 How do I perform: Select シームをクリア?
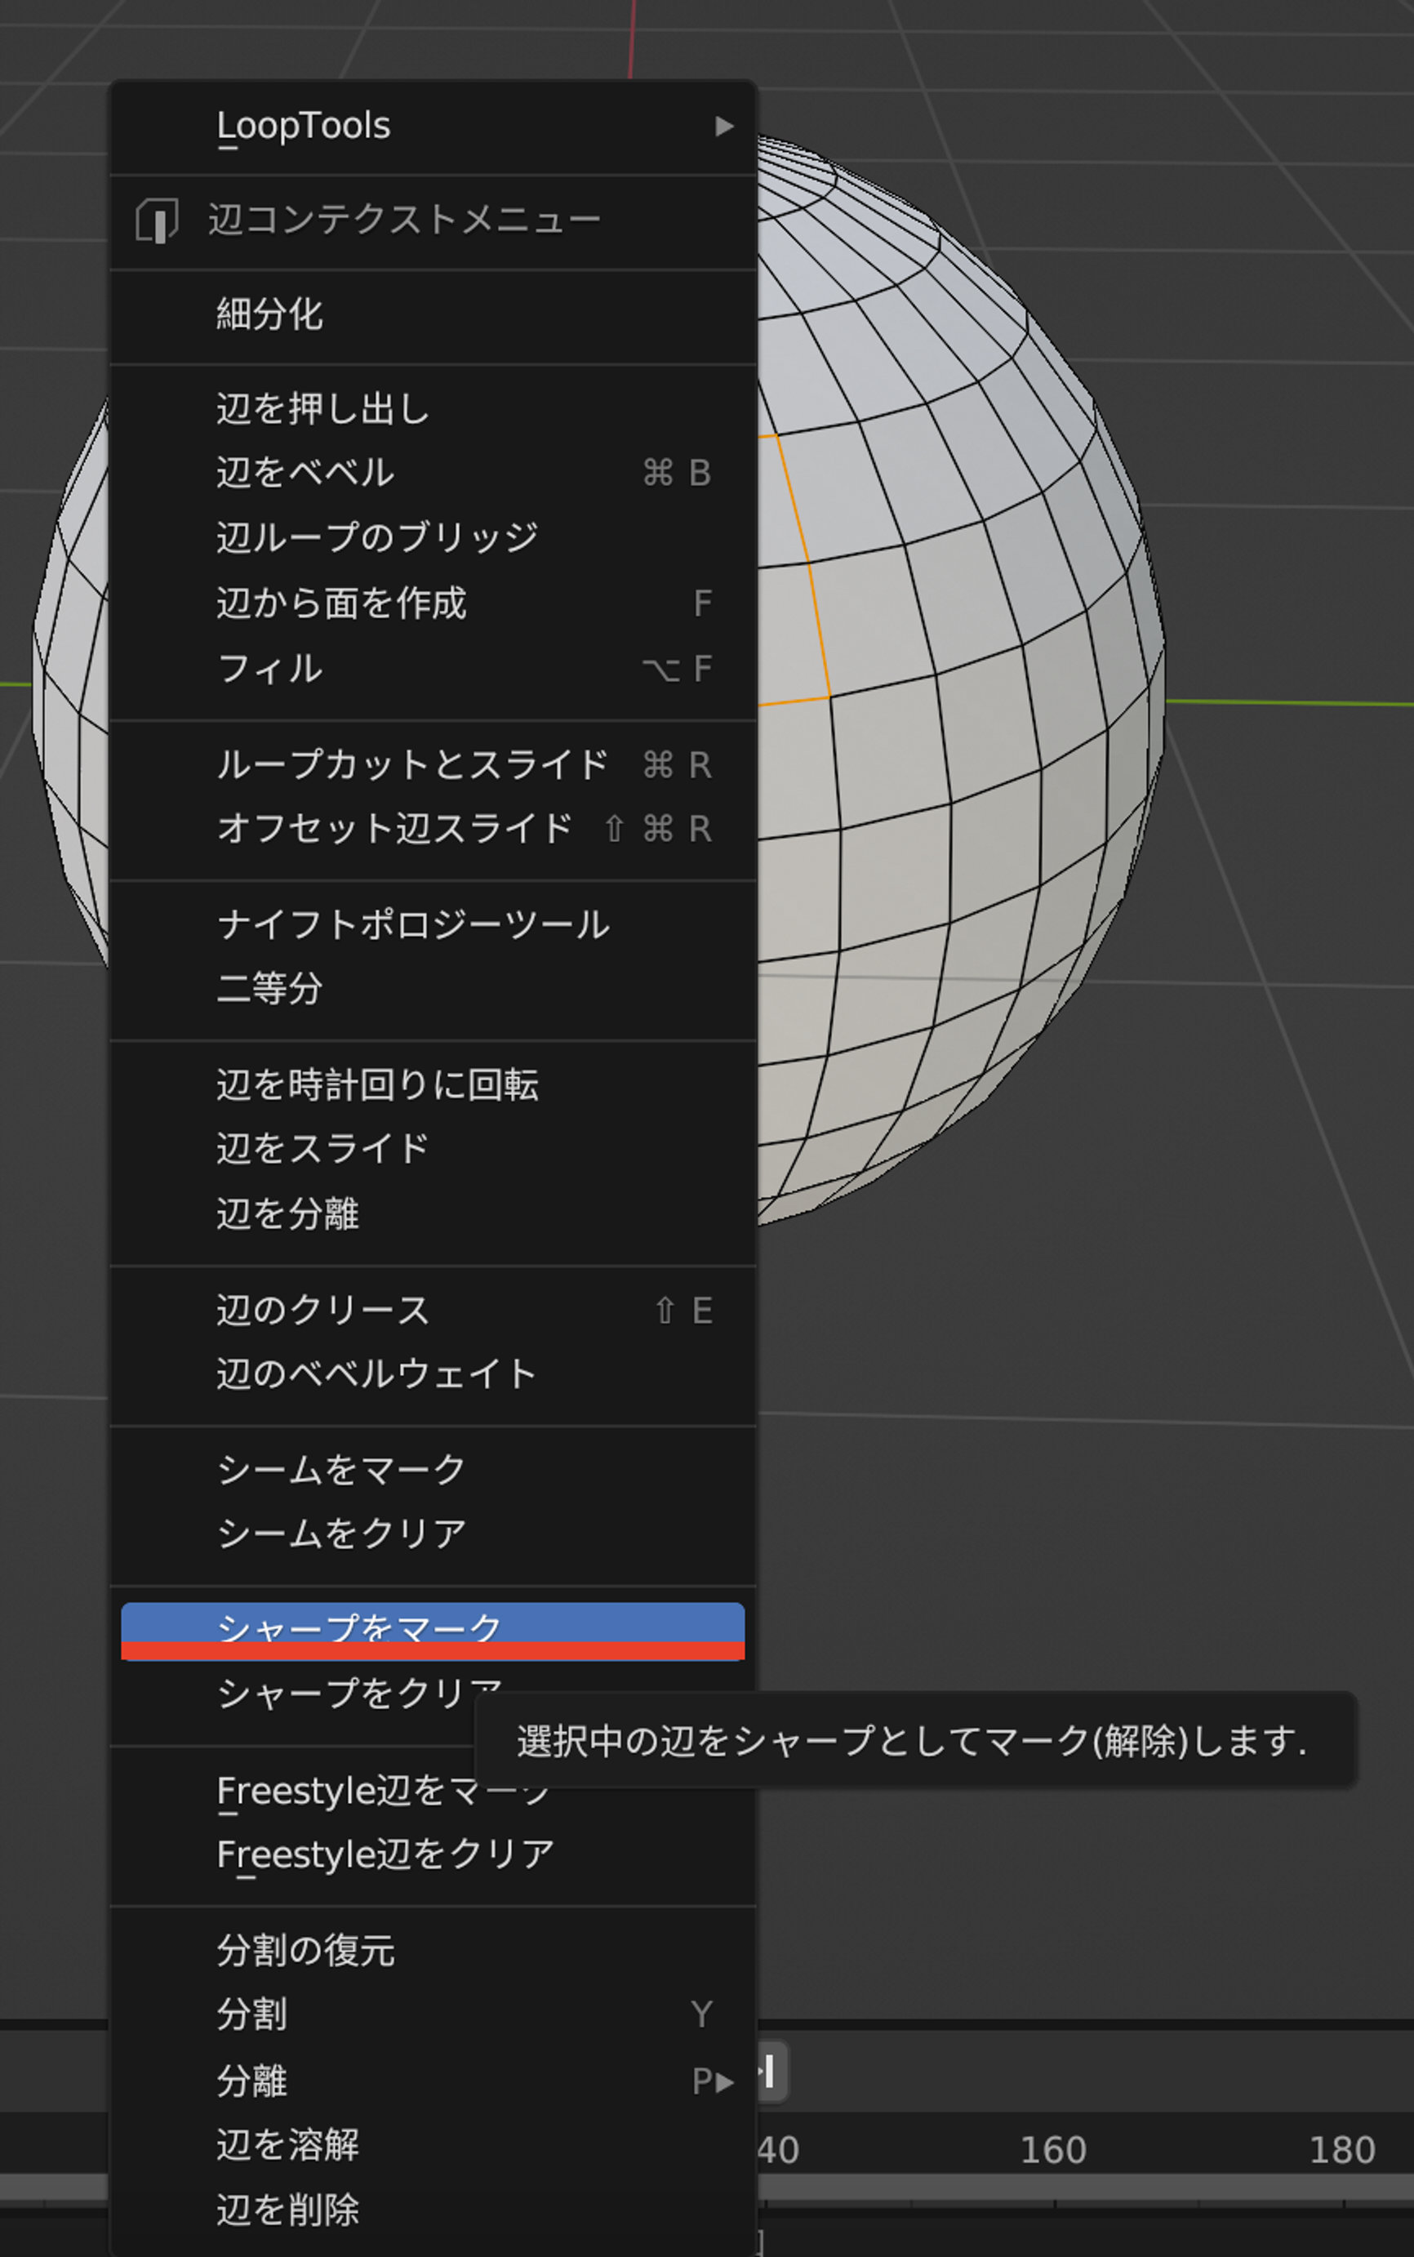(432, 1535)
